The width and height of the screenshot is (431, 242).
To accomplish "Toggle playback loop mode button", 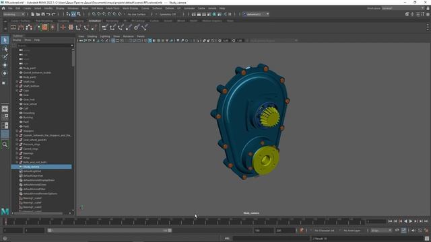I will 397,231.
